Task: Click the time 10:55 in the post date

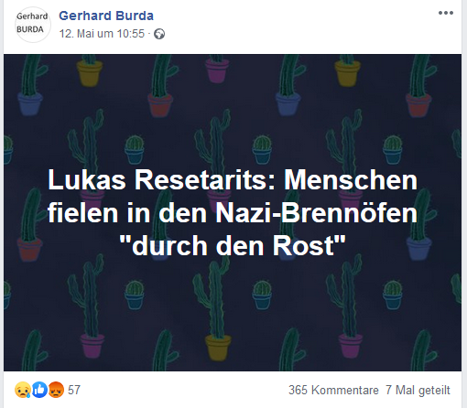Action: (131, 34)
